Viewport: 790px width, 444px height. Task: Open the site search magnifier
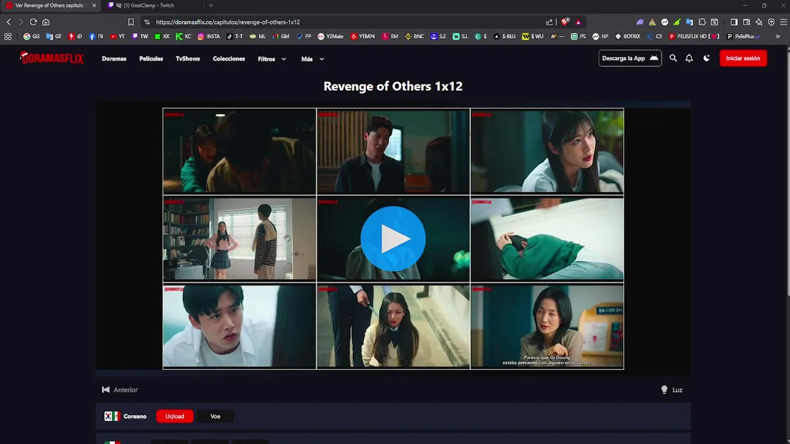673,58
